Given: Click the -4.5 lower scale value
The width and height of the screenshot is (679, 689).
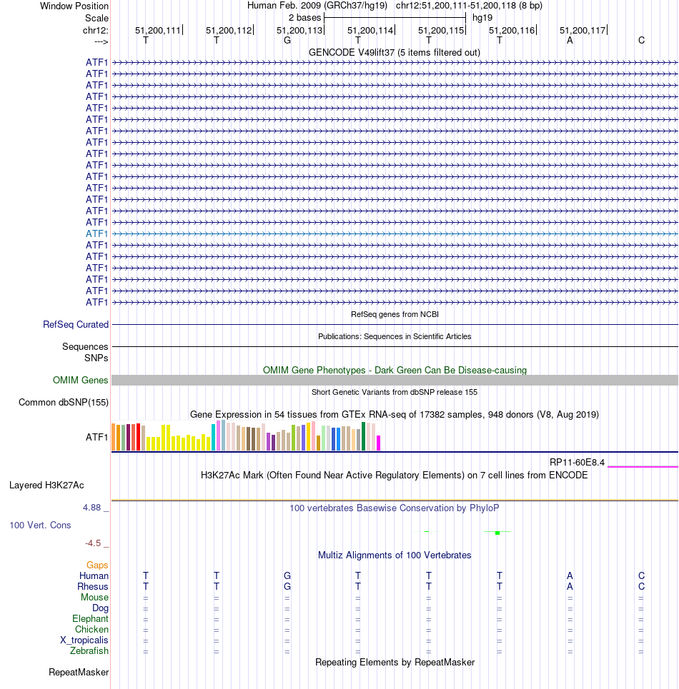Looking at the screenshot, I should click(93, 543).
